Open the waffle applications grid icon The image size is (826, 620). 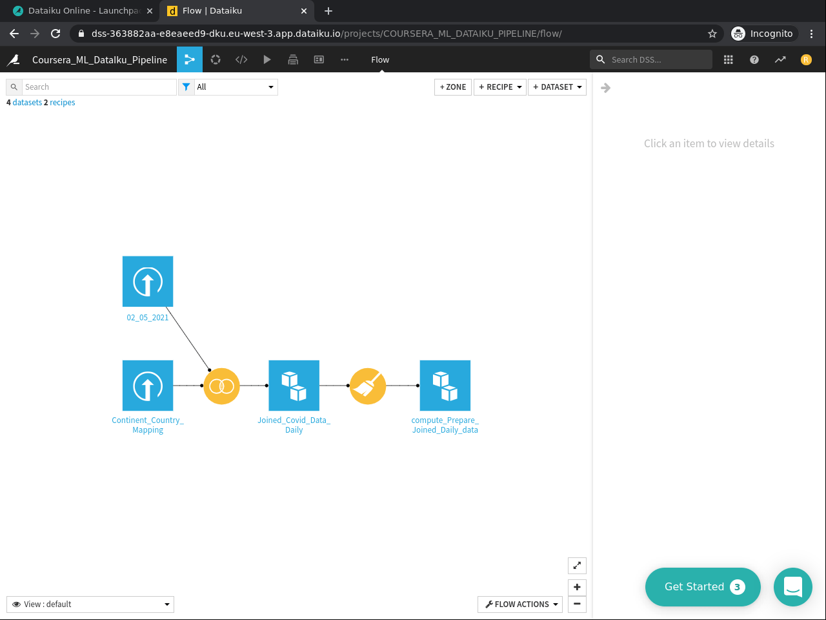[x=728, y=59]
